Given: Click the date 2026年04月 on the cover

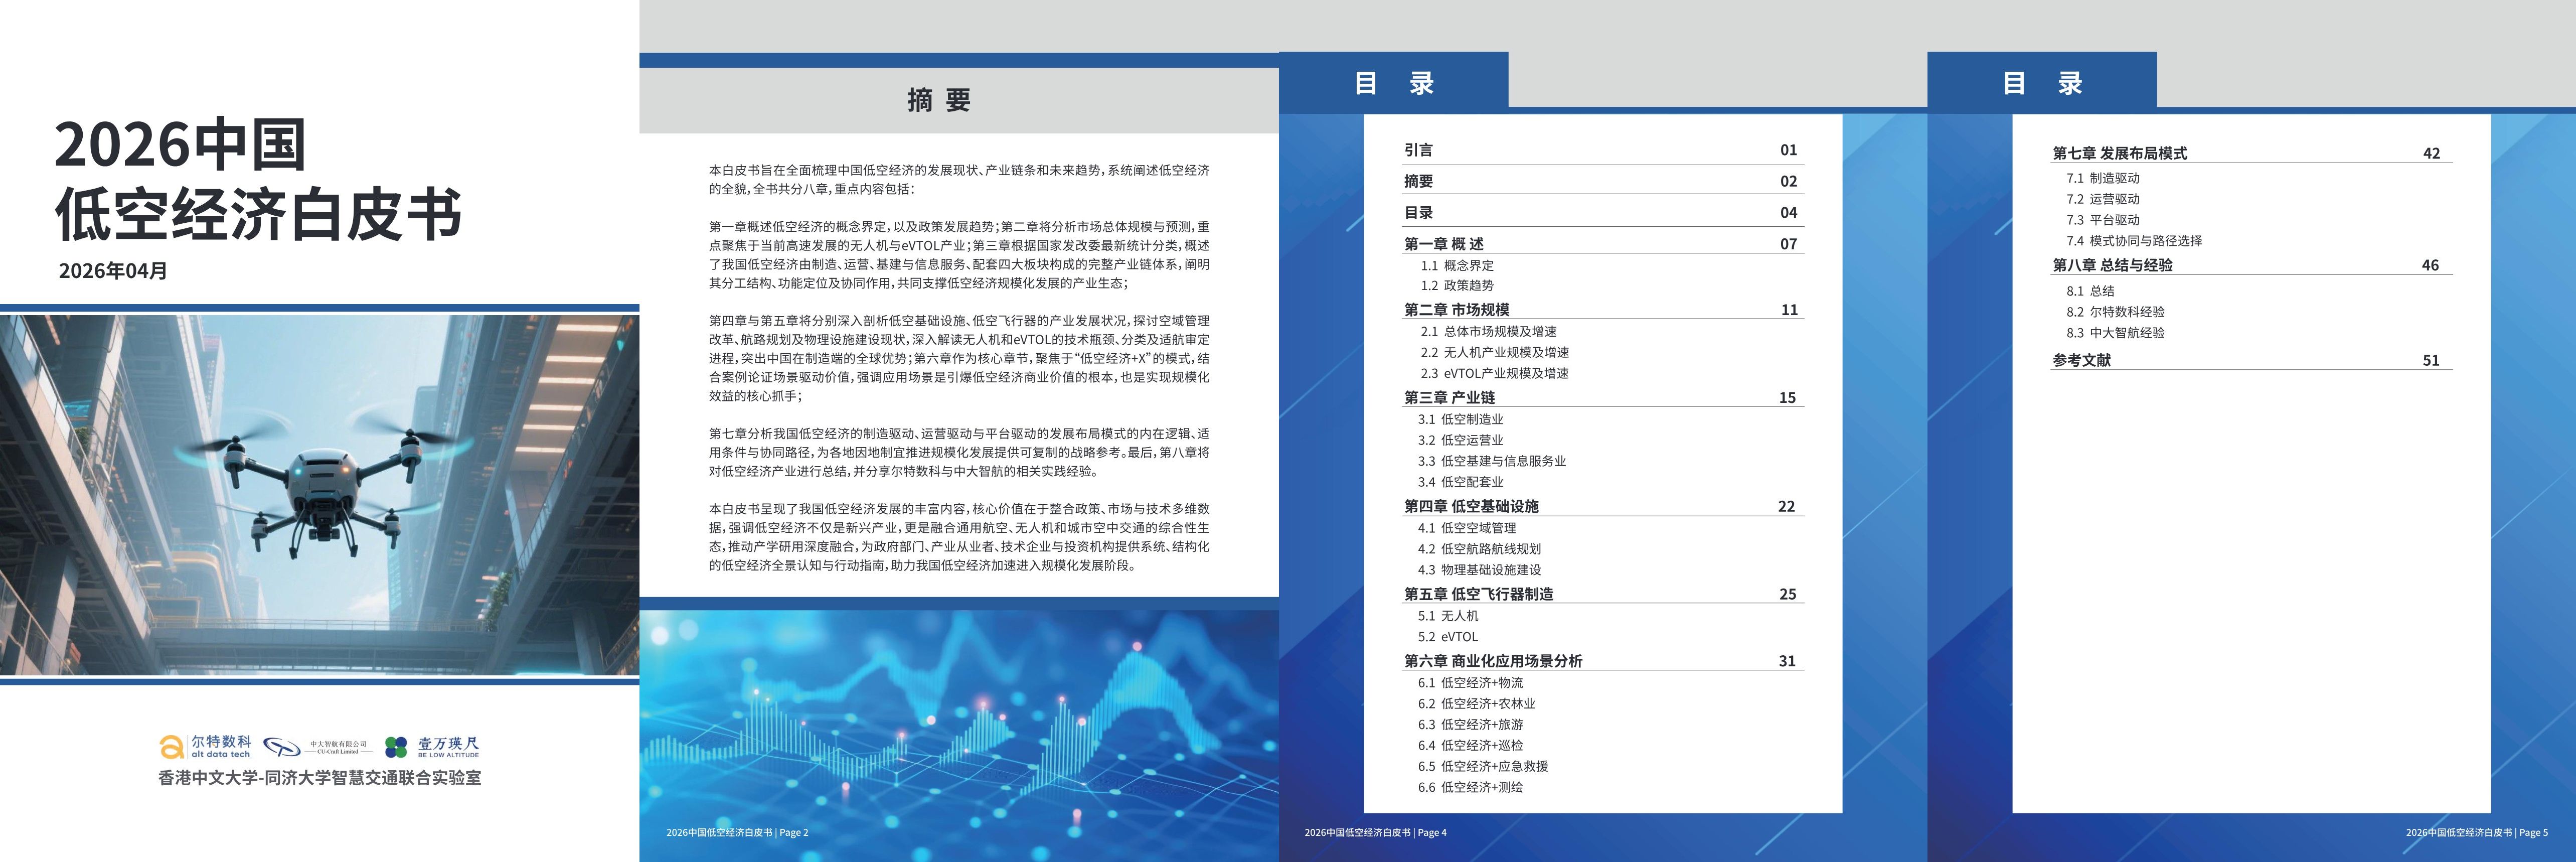Looking at the screenshot, I should point(114,271).
